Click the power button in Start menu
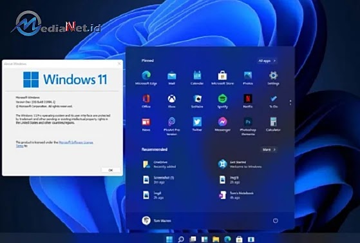 (275, 220)
